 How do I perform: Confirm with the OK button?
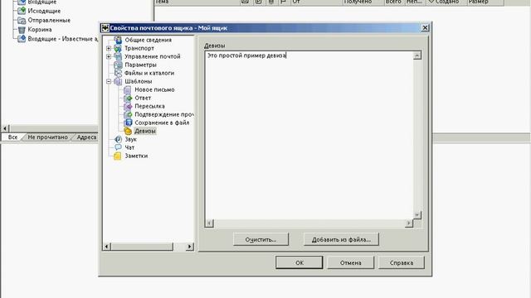coord(299,262)
